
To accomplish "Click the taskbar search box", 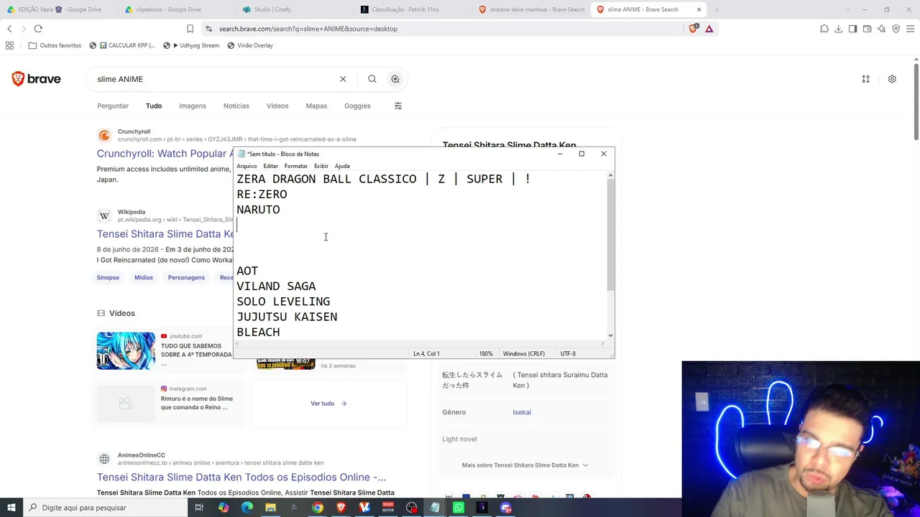I will click(104, 508).
